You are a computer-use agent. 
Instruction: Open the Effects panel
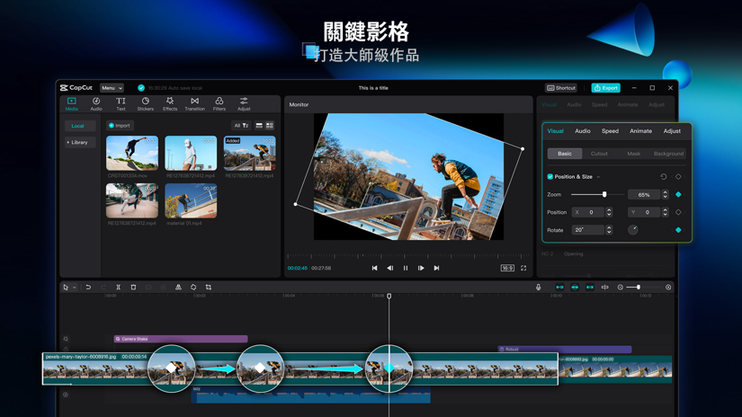[170, 104]
